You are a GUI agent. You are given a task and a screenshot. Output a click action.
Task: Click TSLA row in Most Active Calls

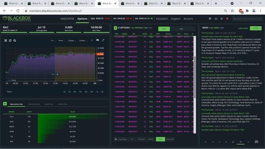(x=55, y=117)
